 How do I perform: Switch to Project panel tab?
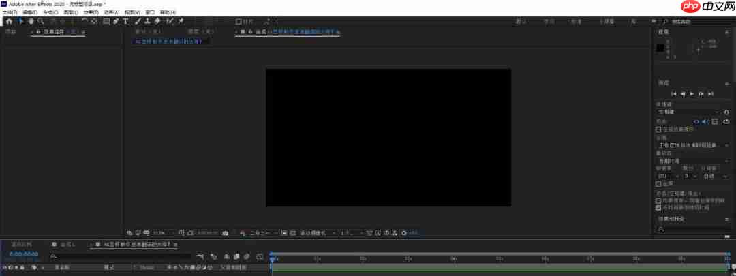[x=11, y=31]
